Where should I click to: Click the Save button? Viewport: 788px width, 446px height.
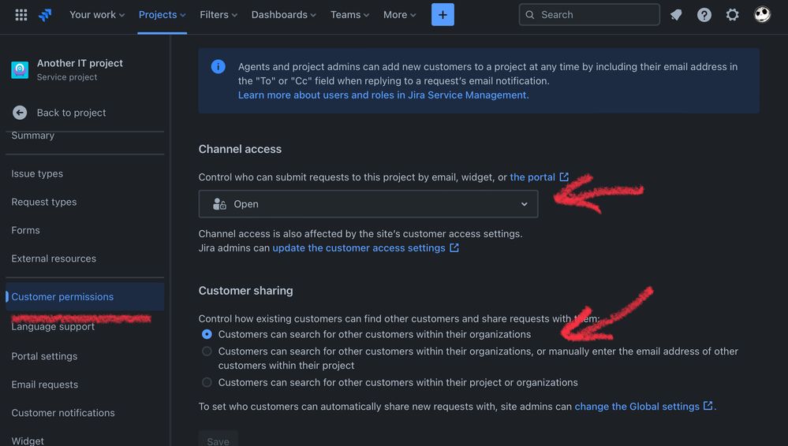(218, 440)
